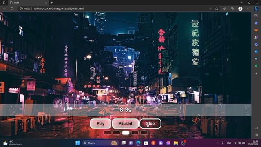Close the slider tab

point(46,3)
